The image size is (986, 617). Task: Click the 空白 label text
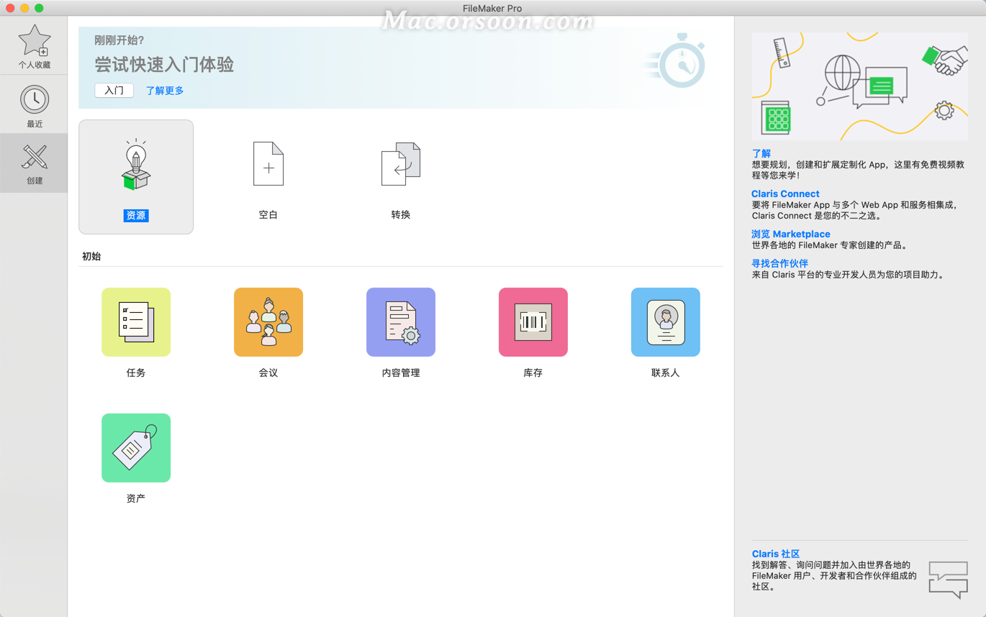(x=268, y=214)
